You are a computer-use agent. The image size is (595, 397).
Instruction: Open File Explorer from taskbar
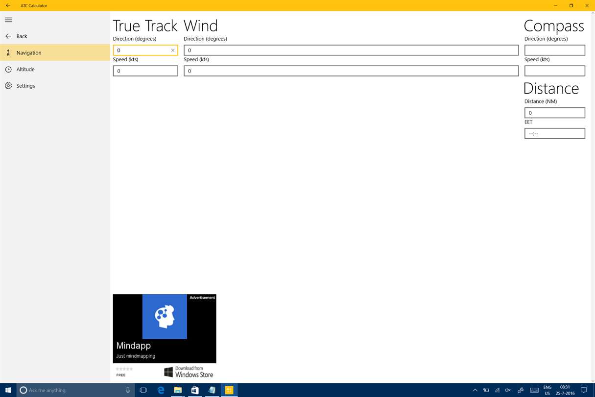178,390
